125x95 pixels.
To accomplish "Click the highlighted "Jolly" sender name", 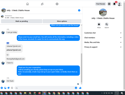I will pyautogui.click(x=8, y=43).
